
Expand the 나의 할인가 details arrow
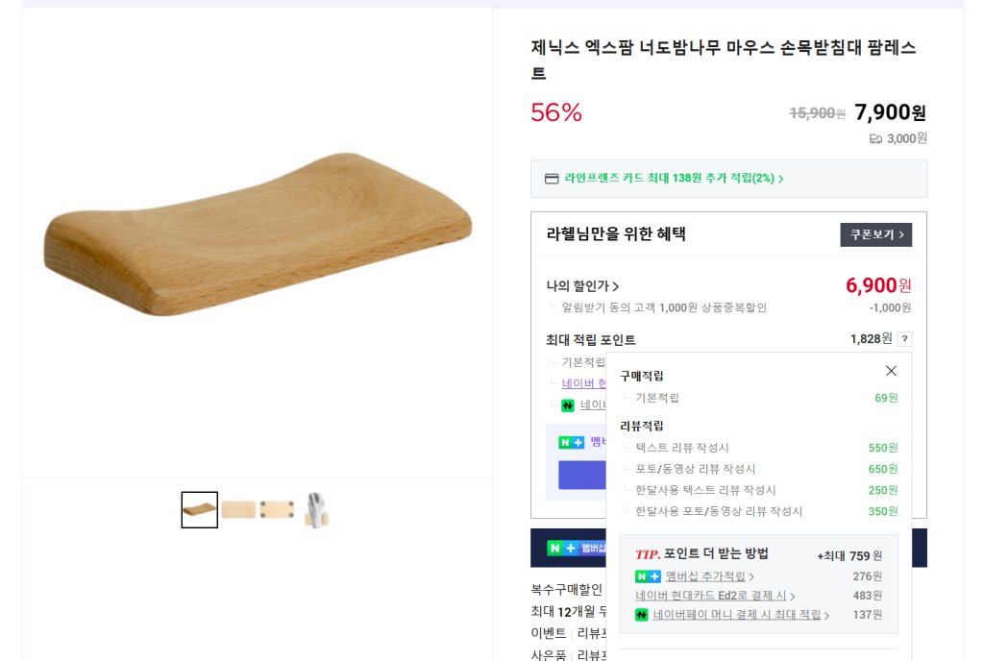[x=616, y=286]
